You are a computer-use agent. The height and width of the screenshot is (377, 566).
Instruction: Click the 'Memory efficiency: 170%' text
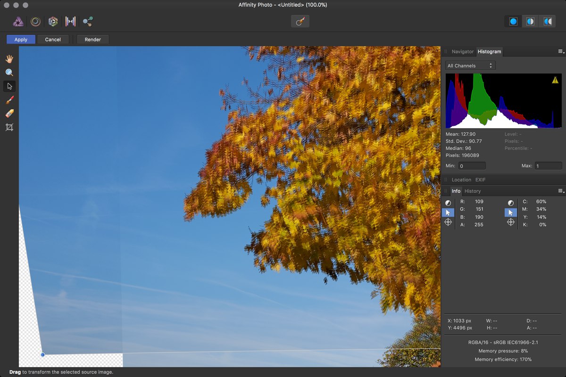(x=503, y=360)
